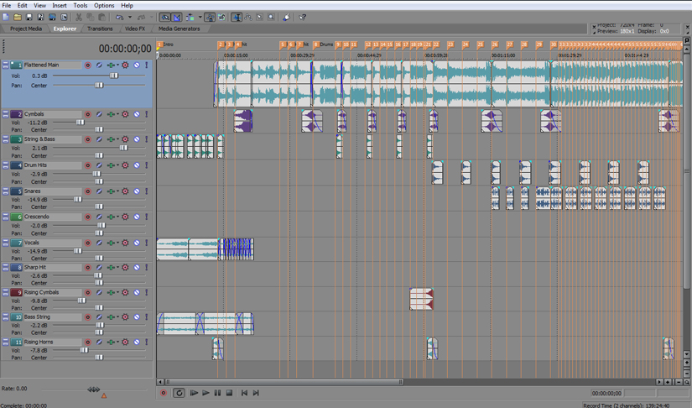This screenshot has height=408, width=692.
Task: Cut the selection with the scissors icon
Action: 79,18
